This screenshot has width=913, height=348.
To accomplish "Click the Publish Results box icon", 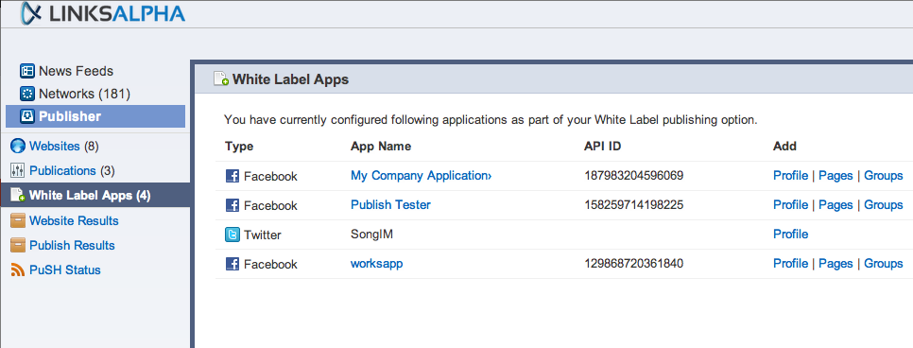I will [x=18, y=246].
